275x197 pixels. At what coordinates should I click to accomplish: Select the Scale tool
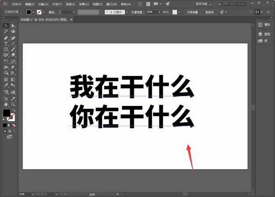point(13,62)
